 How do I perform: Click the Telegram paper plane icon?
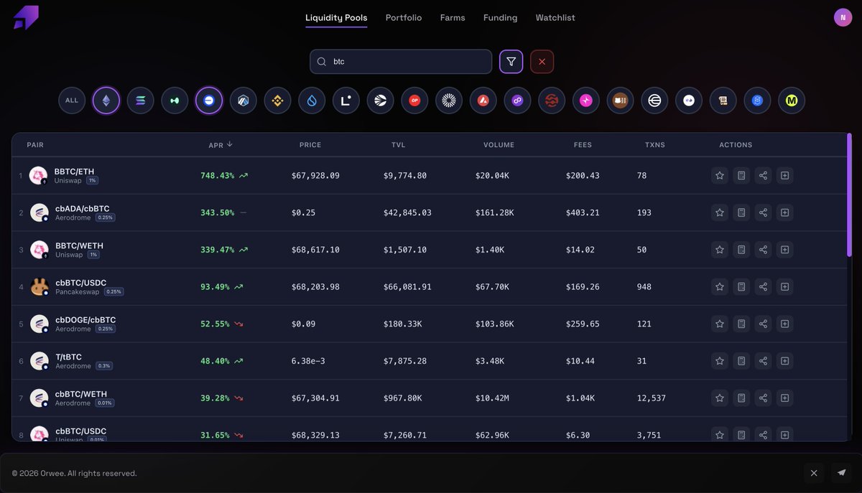(x=841, y=473)
